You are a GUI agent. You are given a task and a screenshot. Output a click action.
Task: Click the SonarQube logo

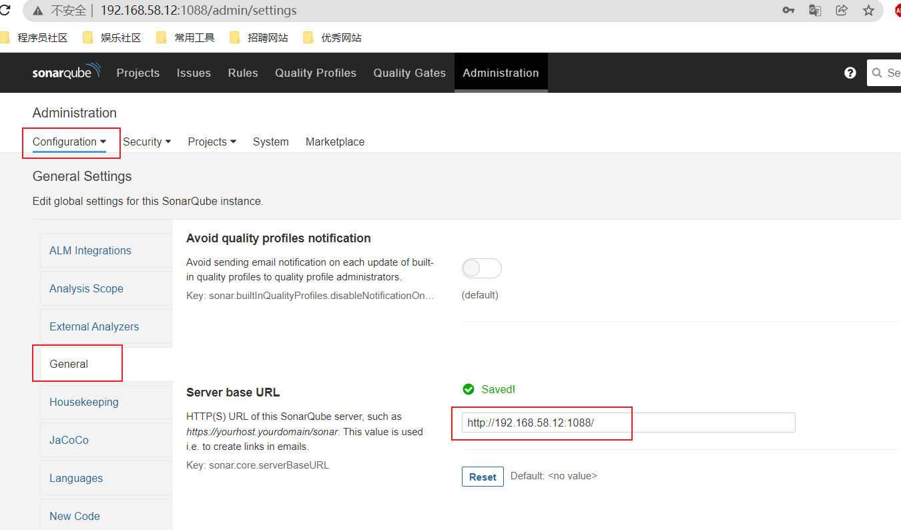coord(67,72)
